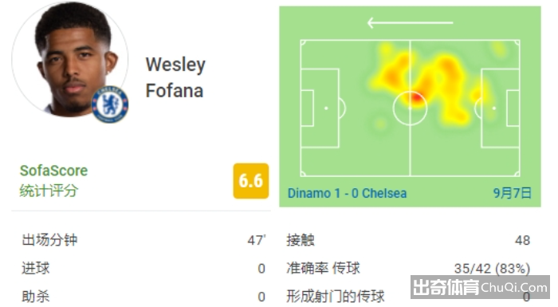The image size is (558, 307).
Task: Click the heatmap pitch center circle
Action: tap(410, 108)
